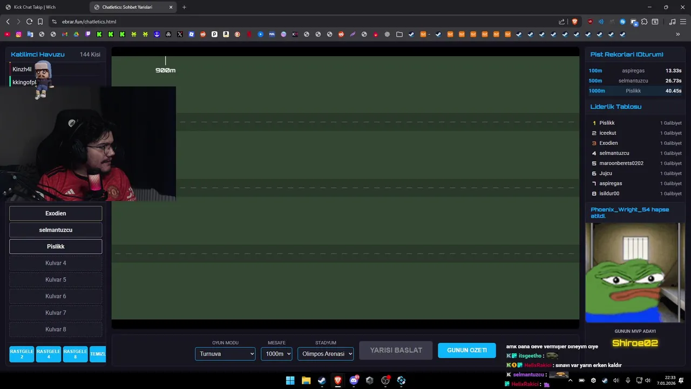
Task: Click the RASTGELE 4 button
Action: tap(49, 354)
